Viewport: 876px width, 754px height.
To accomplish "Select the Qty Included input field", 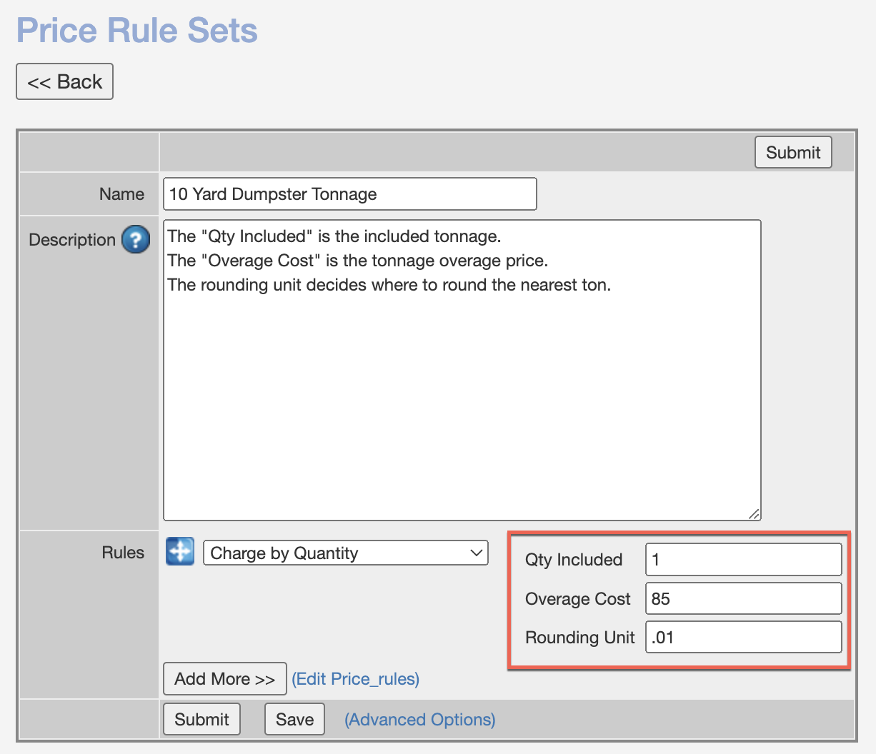I will click(743, 560).
